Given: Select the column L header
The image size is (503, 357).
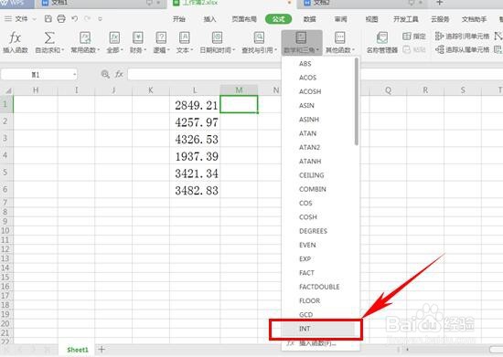Looking at the screenshot, I should click(195, 90).
